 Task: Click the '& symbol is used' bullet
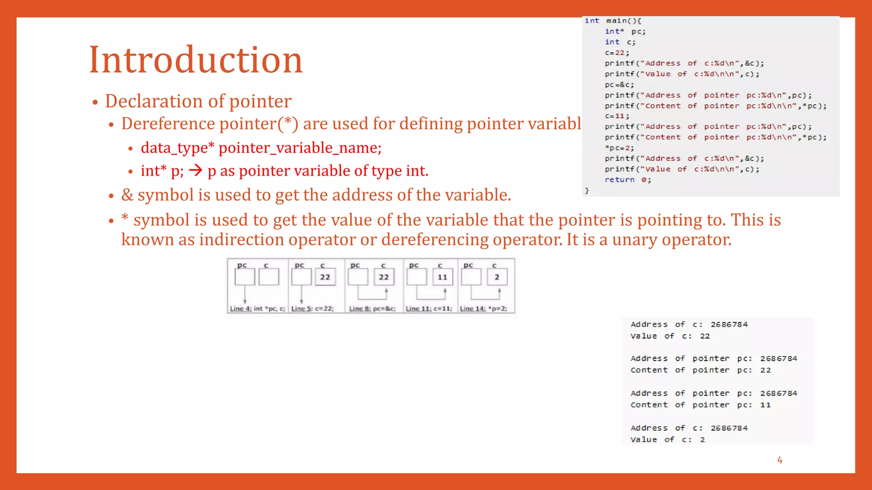tap(316, 195)
